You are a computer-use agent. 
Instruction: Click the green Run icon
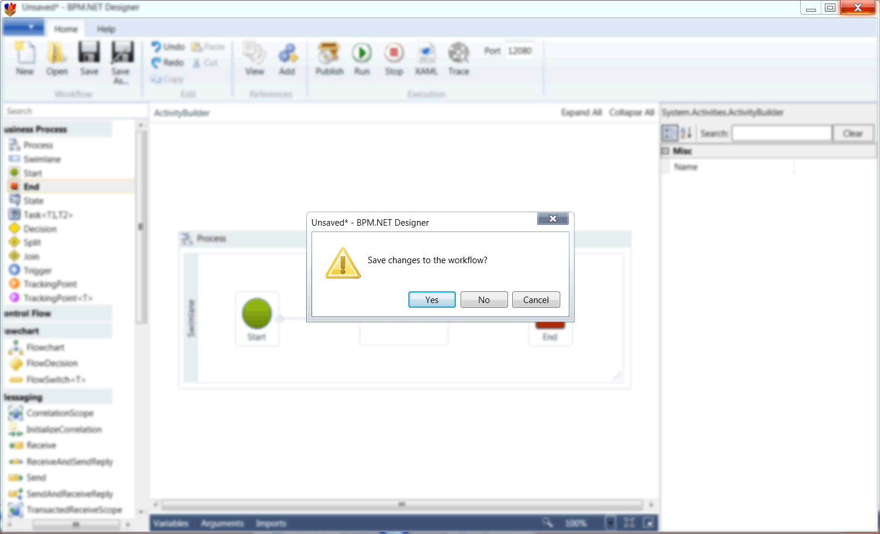tap(362, 54)
